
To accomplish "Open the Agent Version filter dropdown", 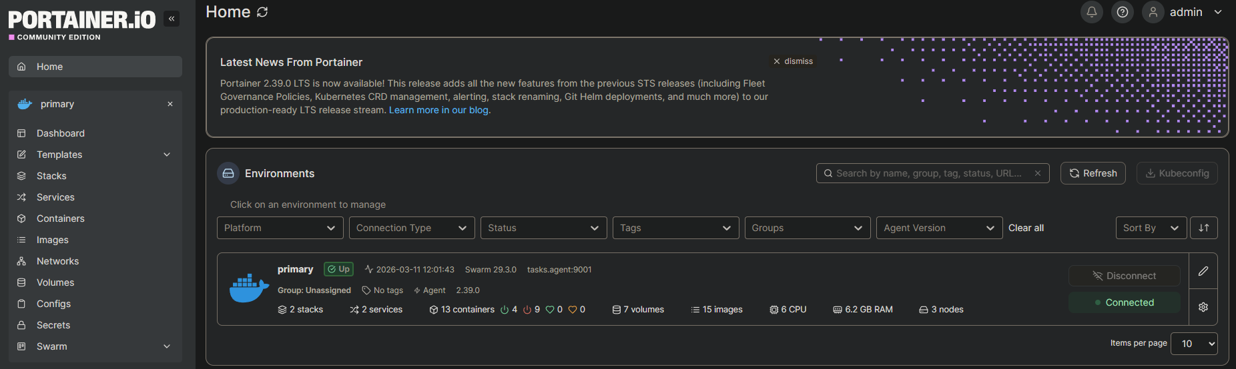I will [938, 228].
